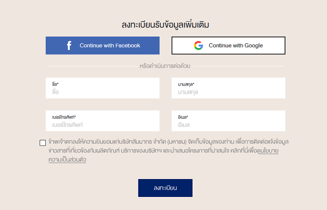Click the อีเมล* label text

tap(183, 117)
